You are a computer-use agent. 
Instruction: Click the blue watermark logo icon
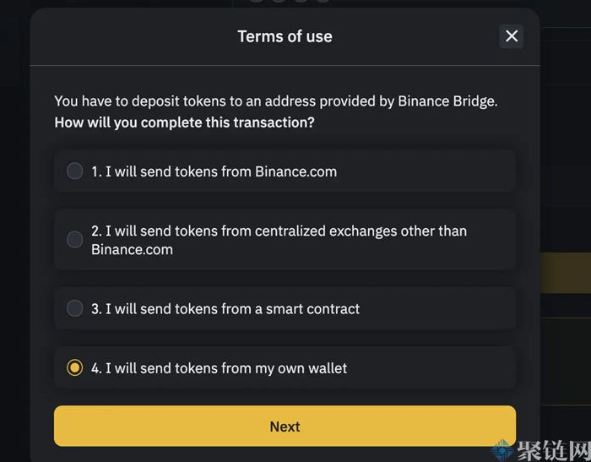point(504,449)
